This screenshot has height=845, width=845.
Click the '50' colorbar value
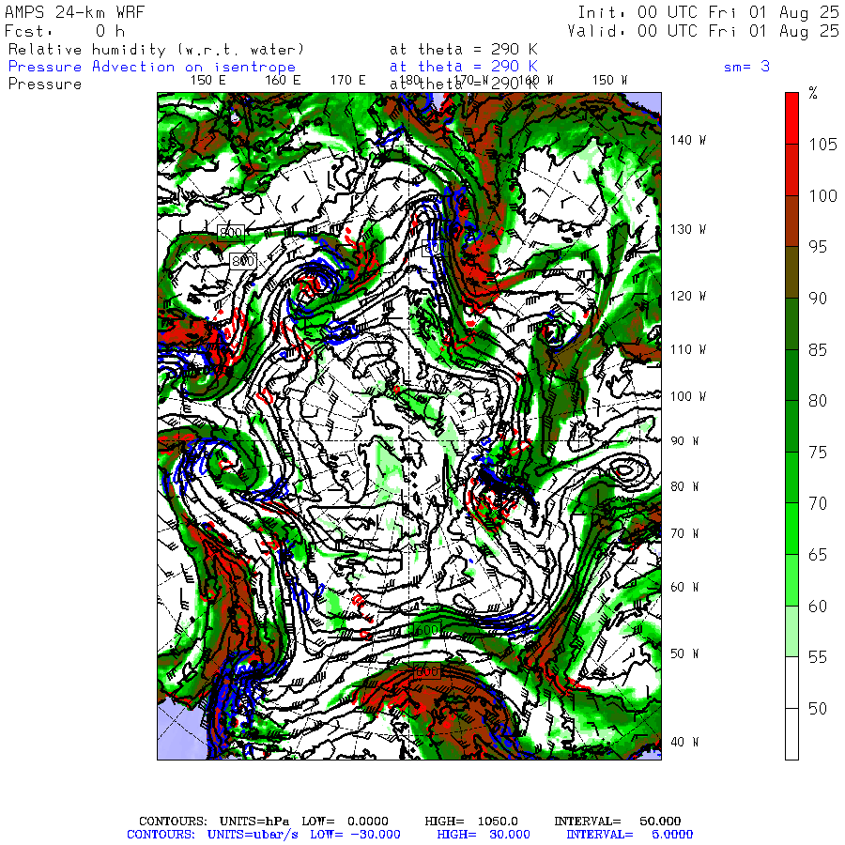pyautogui.click(x=818, y=709)
